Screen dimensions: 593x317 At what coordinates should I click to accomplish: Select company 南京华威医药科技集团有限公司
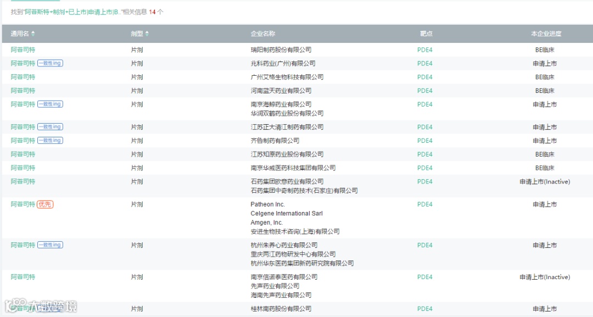[x=293, y=168]
